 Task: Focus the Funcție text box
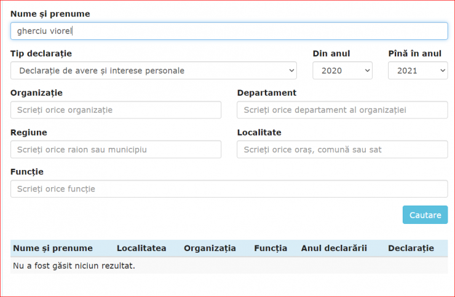(x=229, y=189)
